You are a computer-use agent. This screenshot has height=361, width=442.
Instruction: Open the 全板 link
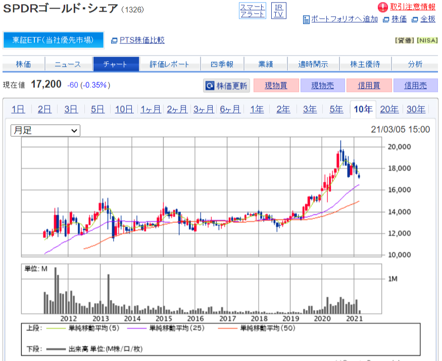pyautogui.click(x=428, y=19)
